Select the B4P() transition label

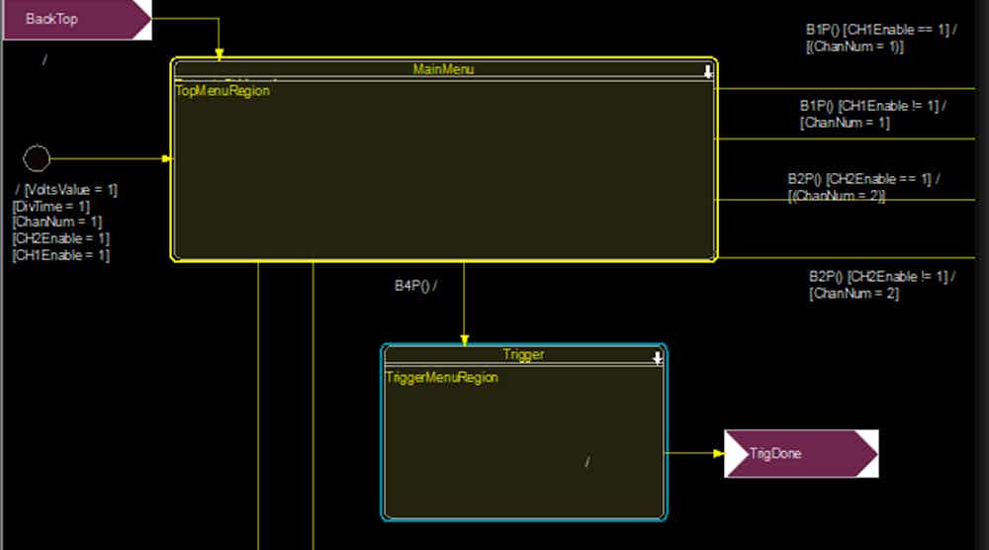(415, 286)
